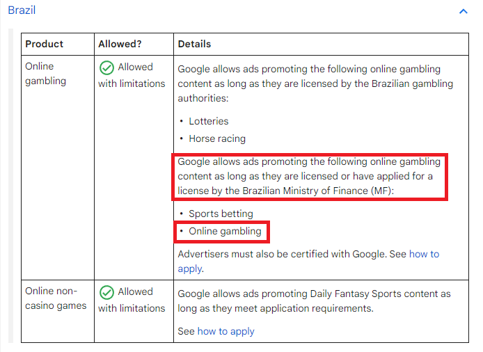The width and height of the screenshot is (483, 352).
Task: Select the 'Details' column header
Action: pyautogui.click(x=194, y=44)
